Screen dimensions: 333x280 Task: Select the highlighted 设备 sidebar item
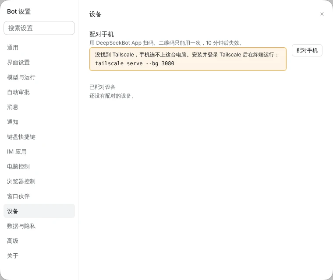(39, 211)
